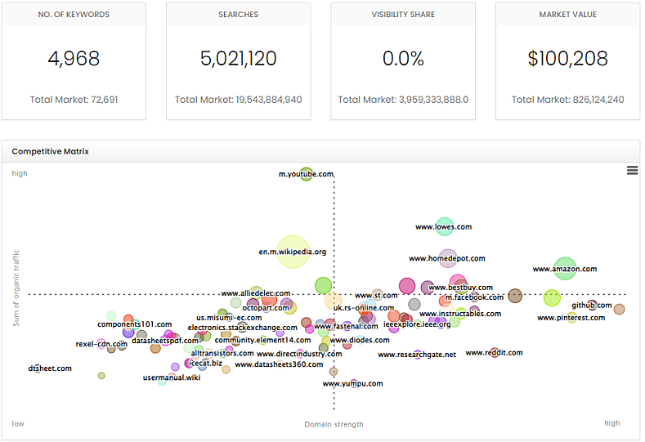Screen dimensions: 645x442
Task: Select the us.misumi-ec.com label
Action: [x=229, y=318]
